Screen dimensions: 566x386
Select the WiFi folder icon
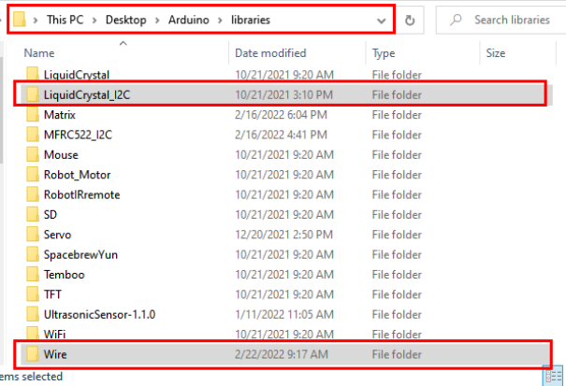(x=33, y=334)
